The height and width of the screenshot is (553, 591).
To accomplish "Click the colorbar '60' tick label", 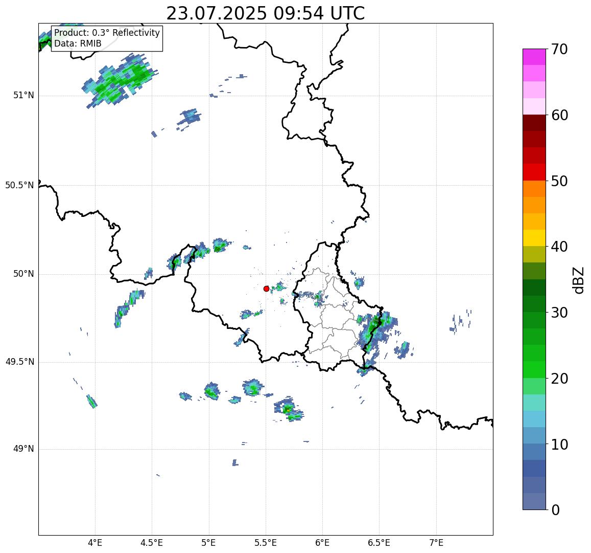I will pyautogui.click(x=559, y=115).
